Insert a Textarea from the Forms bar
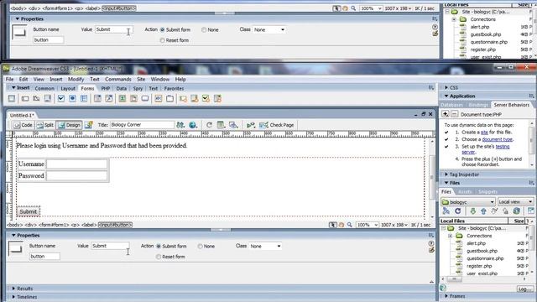This screenshot has width=537, height=302. pos(48,99)
